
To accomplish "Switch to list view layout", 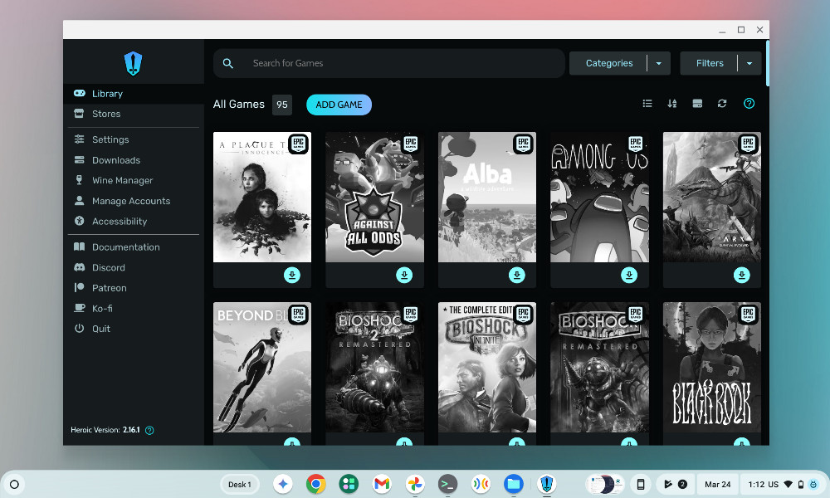I will [x=647, y=104].
